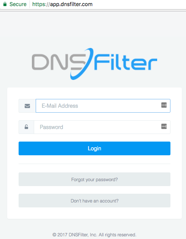This screenshot has height=239, width=186.
Task: Click blank address bar space right of URL
Action: pos(139,4)
